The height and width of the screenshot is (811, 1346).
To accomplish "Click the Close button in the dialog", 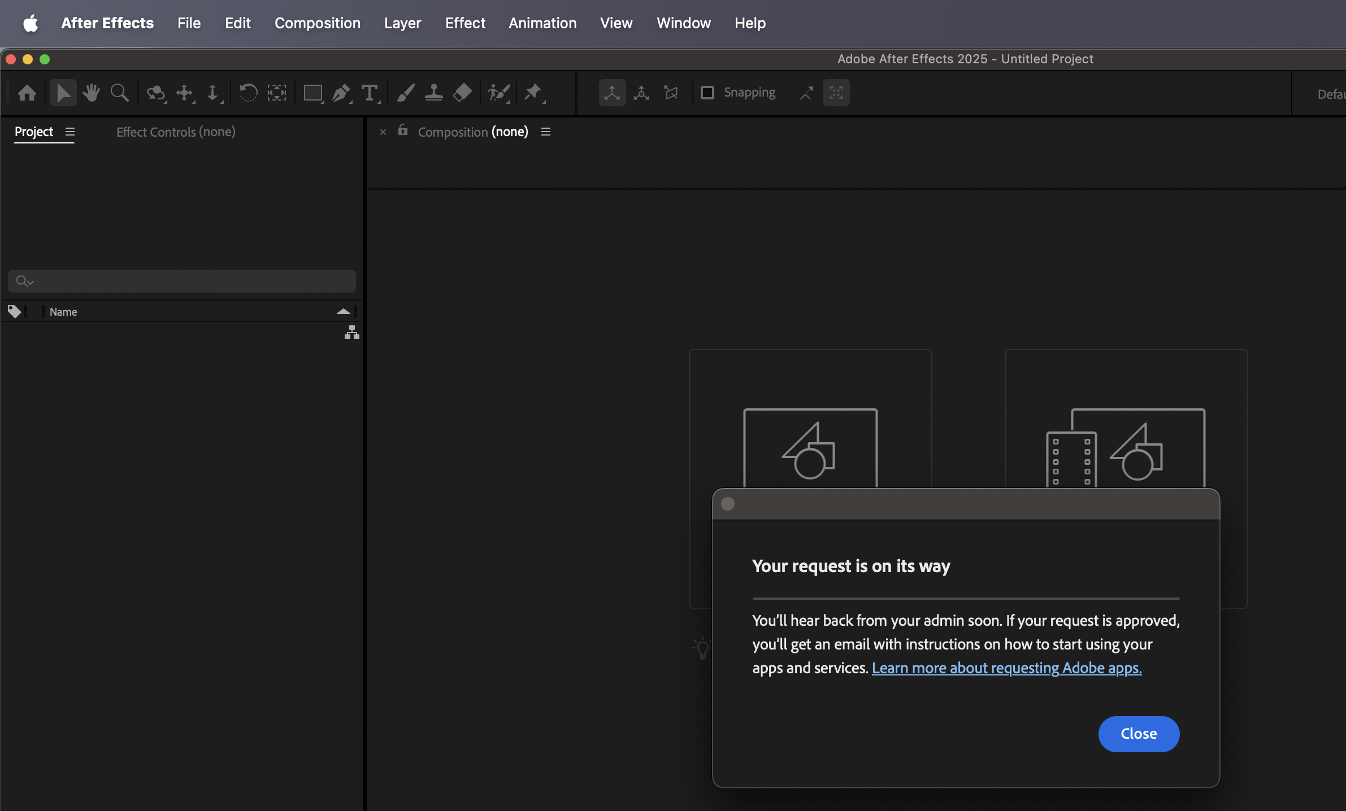I will [x=1139, y=734].
